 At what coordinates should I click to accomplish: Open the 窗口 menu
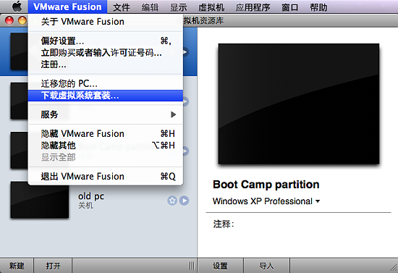click(290, 7)
